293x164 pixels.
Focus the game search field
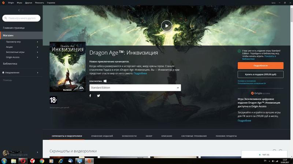pyautogui.click(x=21, y=18)
